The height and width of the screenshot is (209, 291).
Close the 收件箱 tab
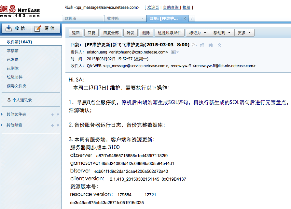coord(142,18)
